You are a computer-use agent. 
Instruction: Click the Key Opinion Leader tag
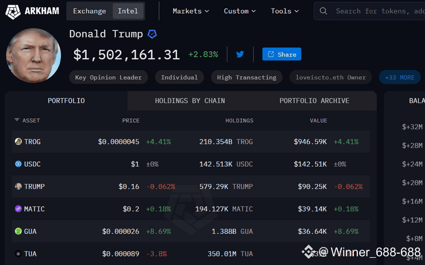108,77
